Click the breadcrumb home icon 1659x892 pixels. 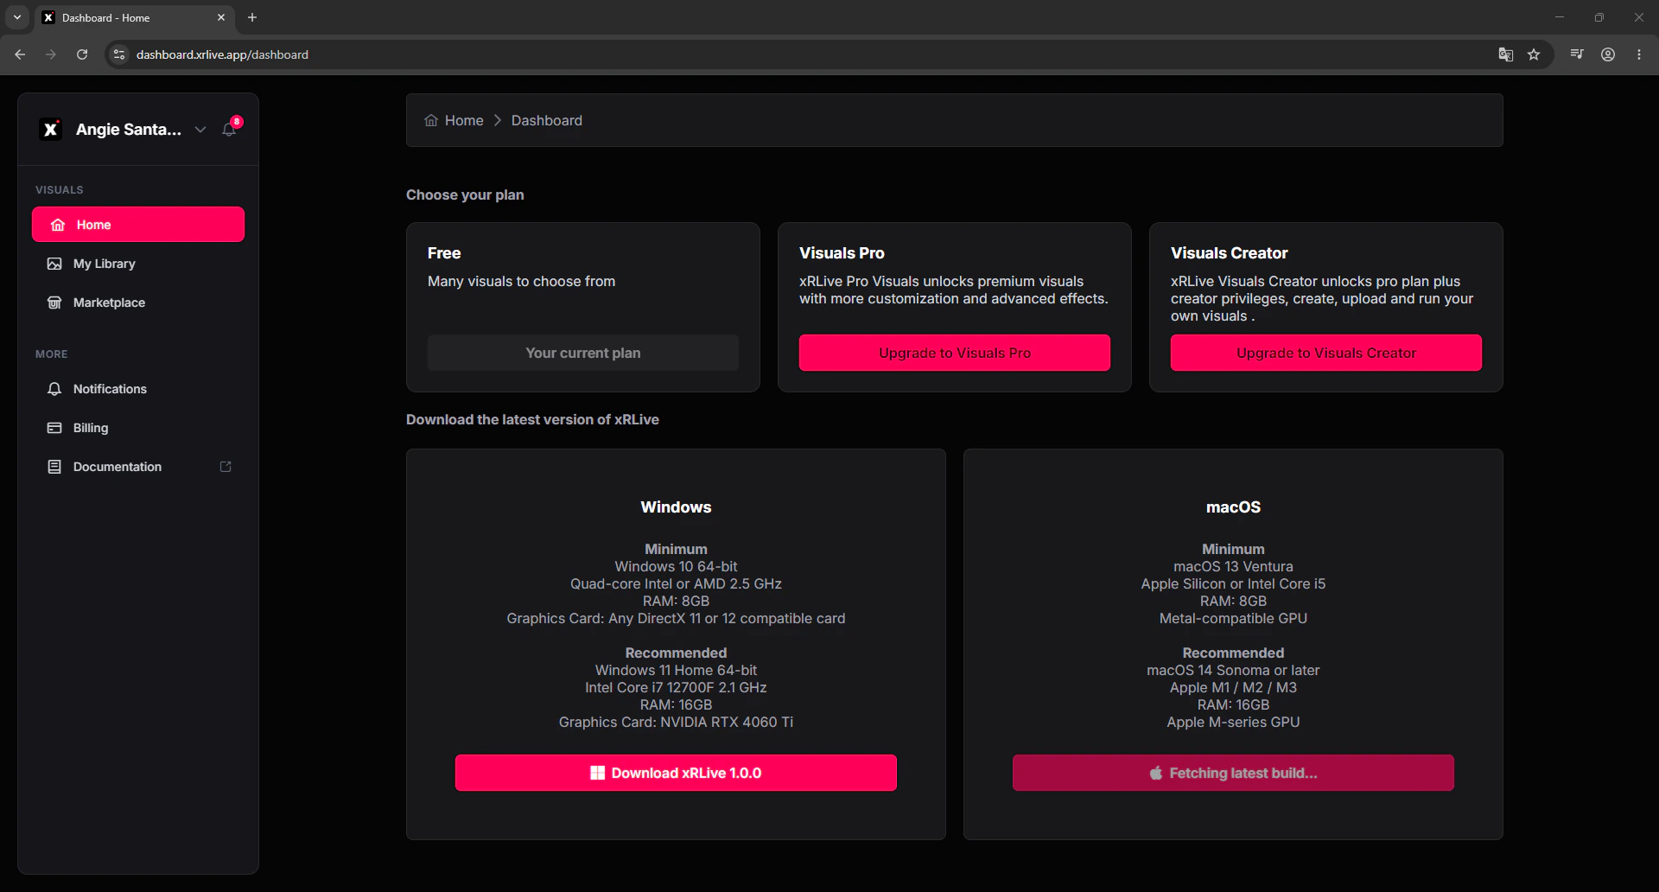point(431,120)
